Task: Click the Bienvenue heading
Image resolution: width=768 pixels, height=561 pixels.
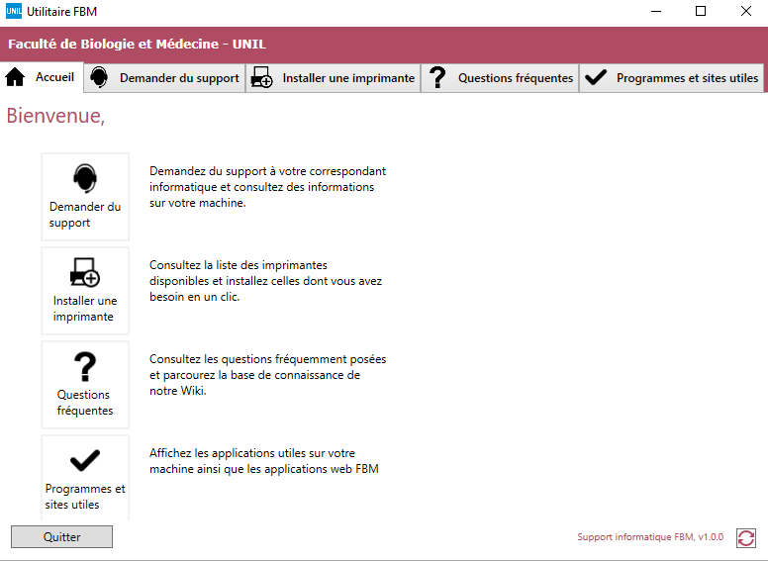Action: 55,116
